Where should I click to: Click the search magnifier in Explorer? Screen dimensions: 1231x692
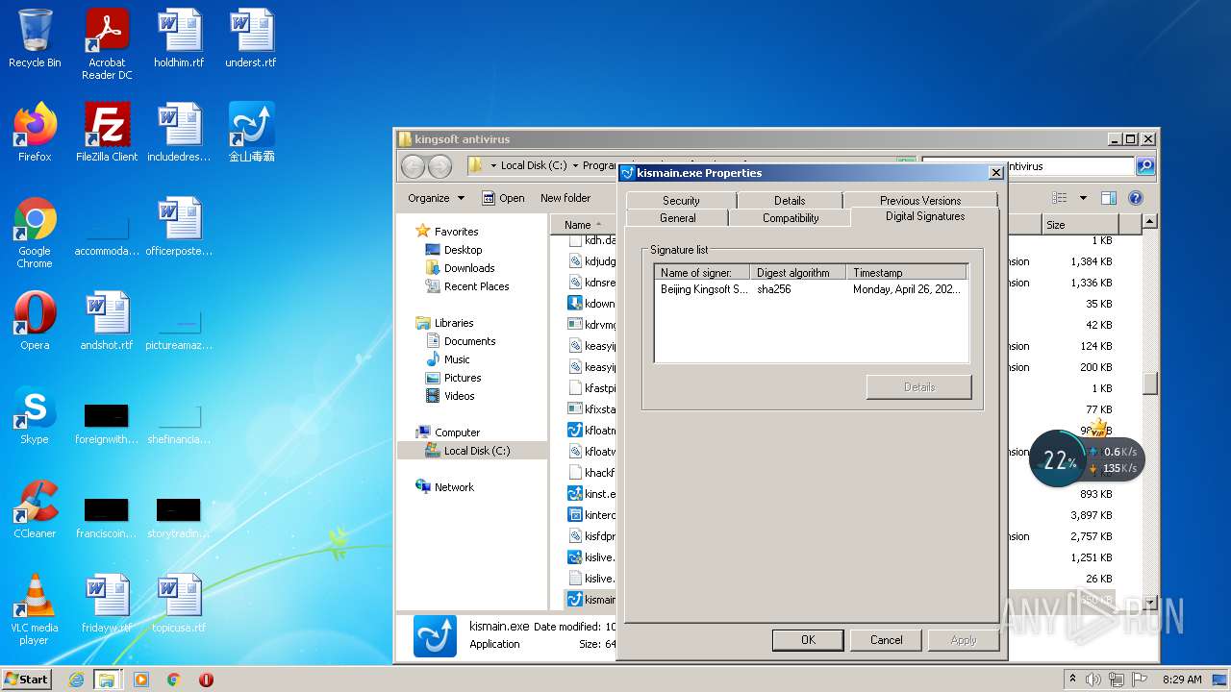click(1144, 166)
